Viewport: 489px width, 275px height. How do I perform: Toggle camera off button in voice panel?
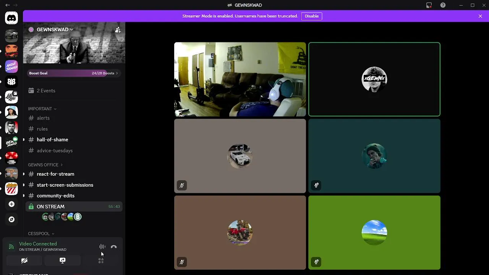pyautogui.click(x=24, y=260)
